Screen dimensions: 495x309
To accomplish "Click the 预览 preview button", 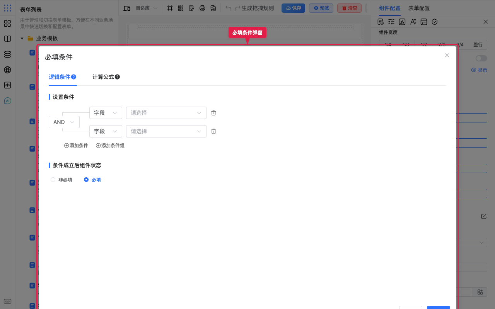I will (x=321, y=8).
